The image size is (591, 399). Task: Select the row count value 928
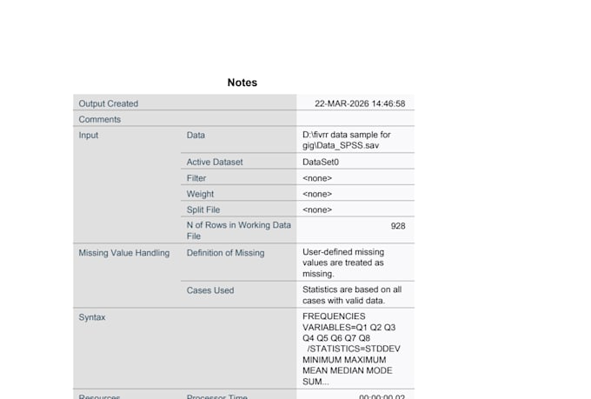pyautogui.click(x=398, y=226)
